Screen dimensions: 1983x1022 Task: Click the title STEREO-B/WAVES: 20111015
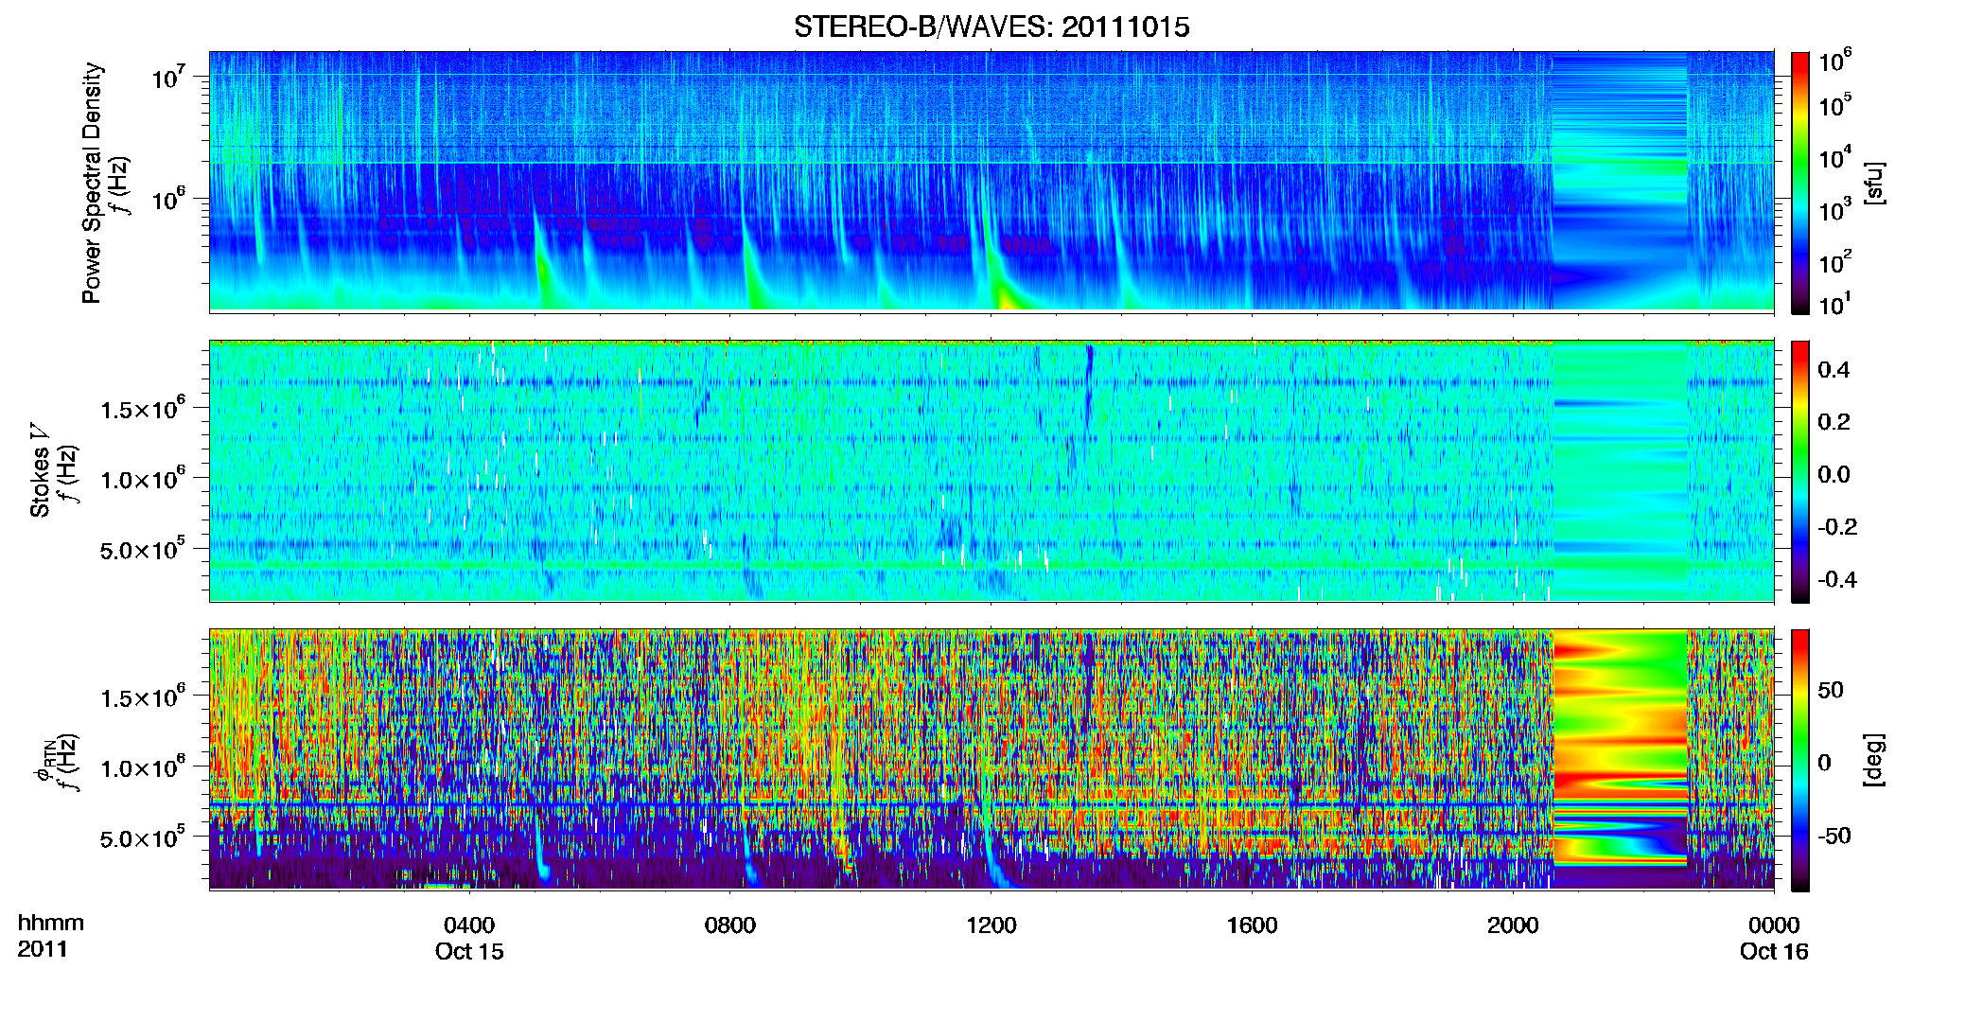pyautogui.click(x=991, y=27)
